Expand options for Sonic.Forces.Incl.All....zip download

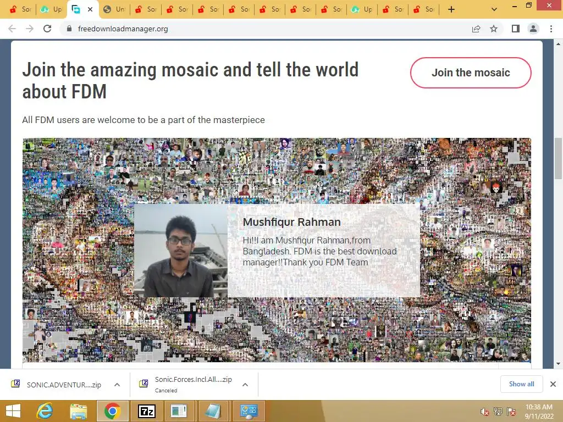tap(245, 385)
